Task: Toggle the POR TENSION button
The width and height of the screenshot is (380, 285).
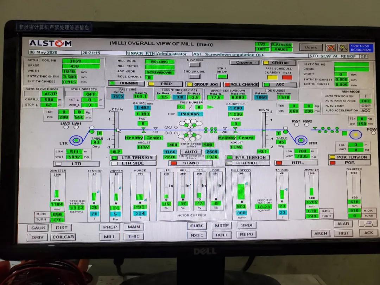Action: tap(349, 157)
